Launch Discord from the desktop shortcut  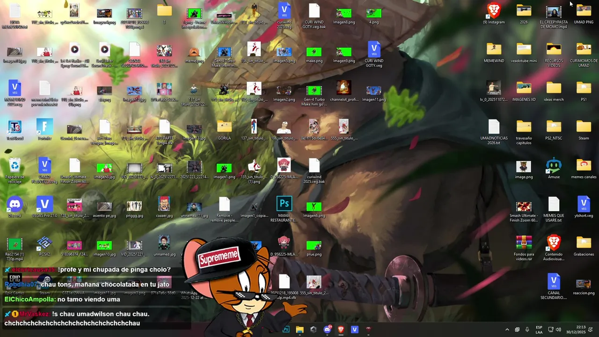coord(15,207)
